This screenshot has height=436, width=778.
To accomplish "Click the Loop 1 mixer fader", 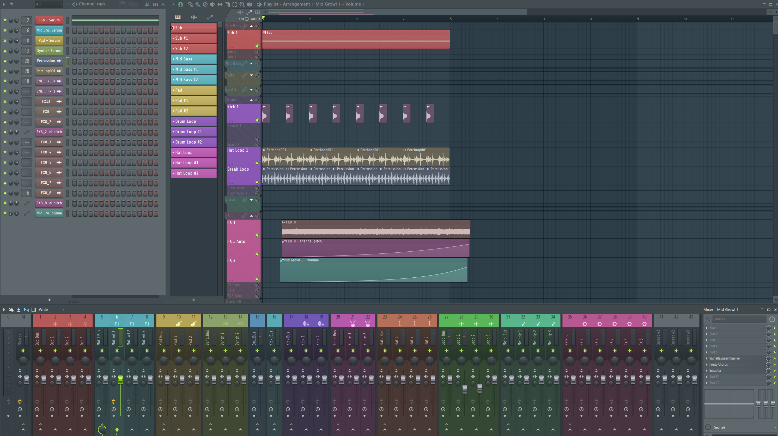I will [x=465, y=389].
